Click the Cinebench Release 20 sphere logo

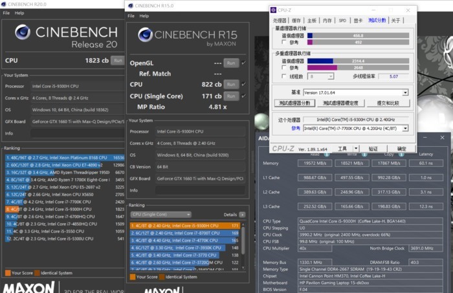[x=23, y=32]
